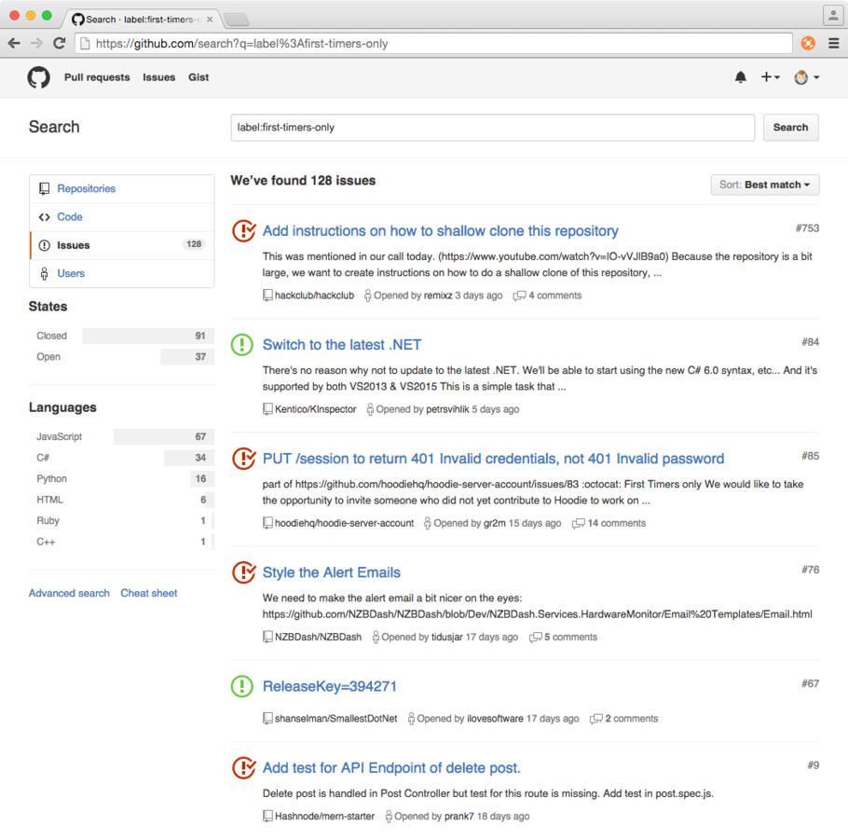Filter by C++ language

click(x=122, y=542)
